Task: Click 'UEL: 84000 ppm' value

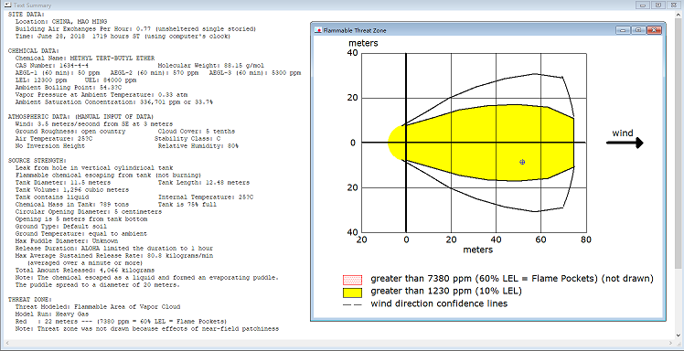Action: click(110, 80)
